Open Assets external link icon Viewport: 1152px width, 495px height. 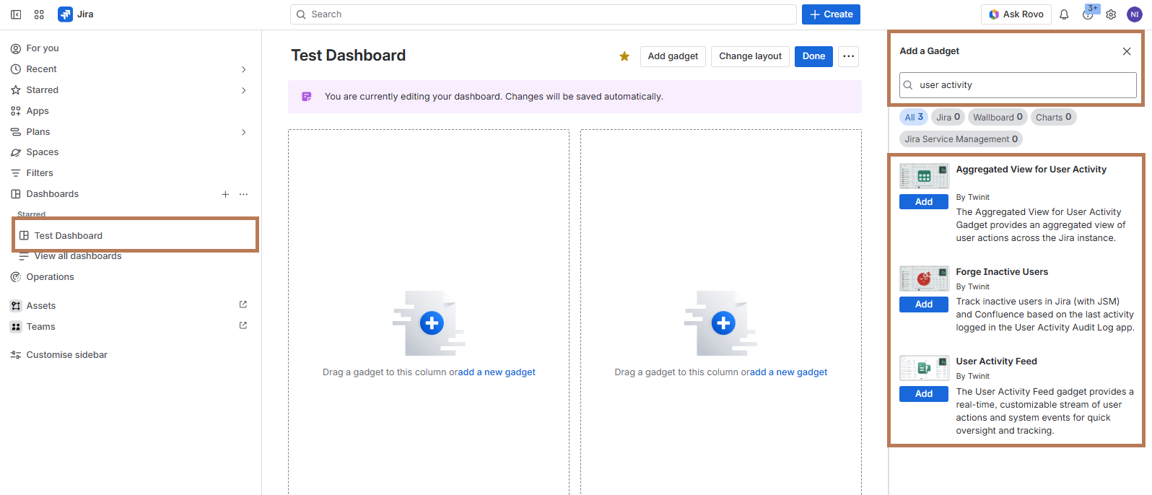click(x=243, y=305)
